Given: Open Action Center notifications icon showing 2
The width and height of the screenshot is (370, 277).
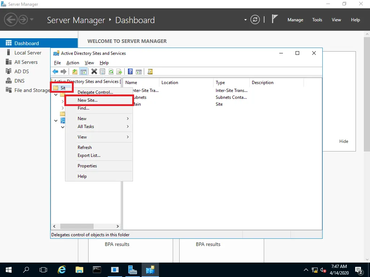Looking at the screenshot, I should [x=359, y=270].
